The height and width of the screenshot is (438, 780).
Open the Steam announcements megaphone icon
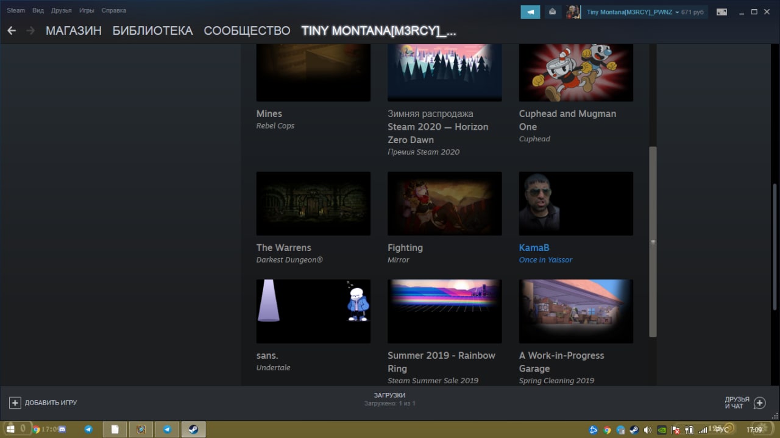[x=530, y=12]
